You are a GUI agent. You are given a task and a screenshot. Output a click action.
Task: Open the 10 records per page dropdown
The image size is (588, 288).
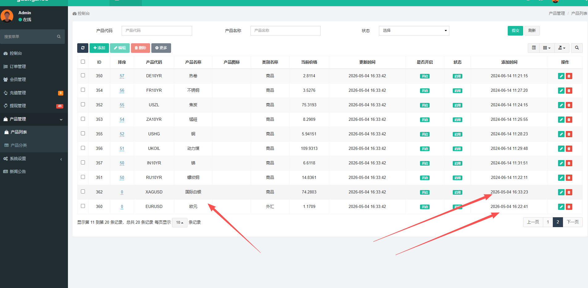pos(179,222)
